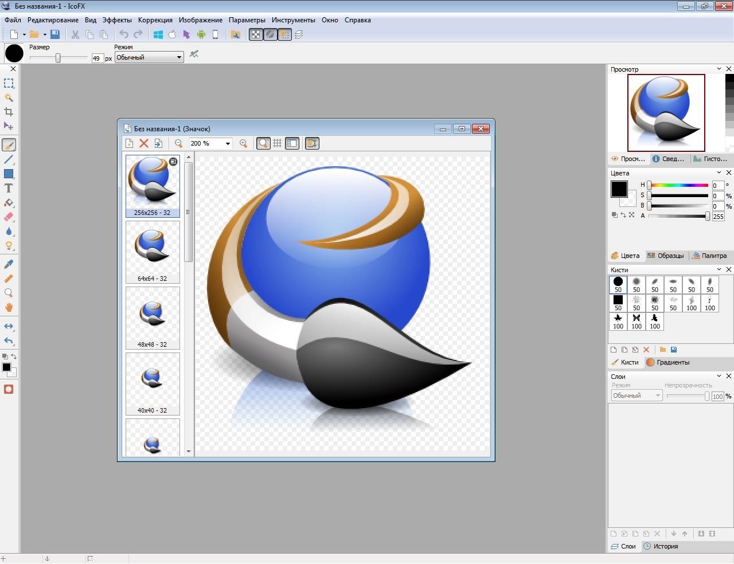Click the hue H rainbow slider
Viewport: 734px width, 564px height.
[x=679, y=185]
